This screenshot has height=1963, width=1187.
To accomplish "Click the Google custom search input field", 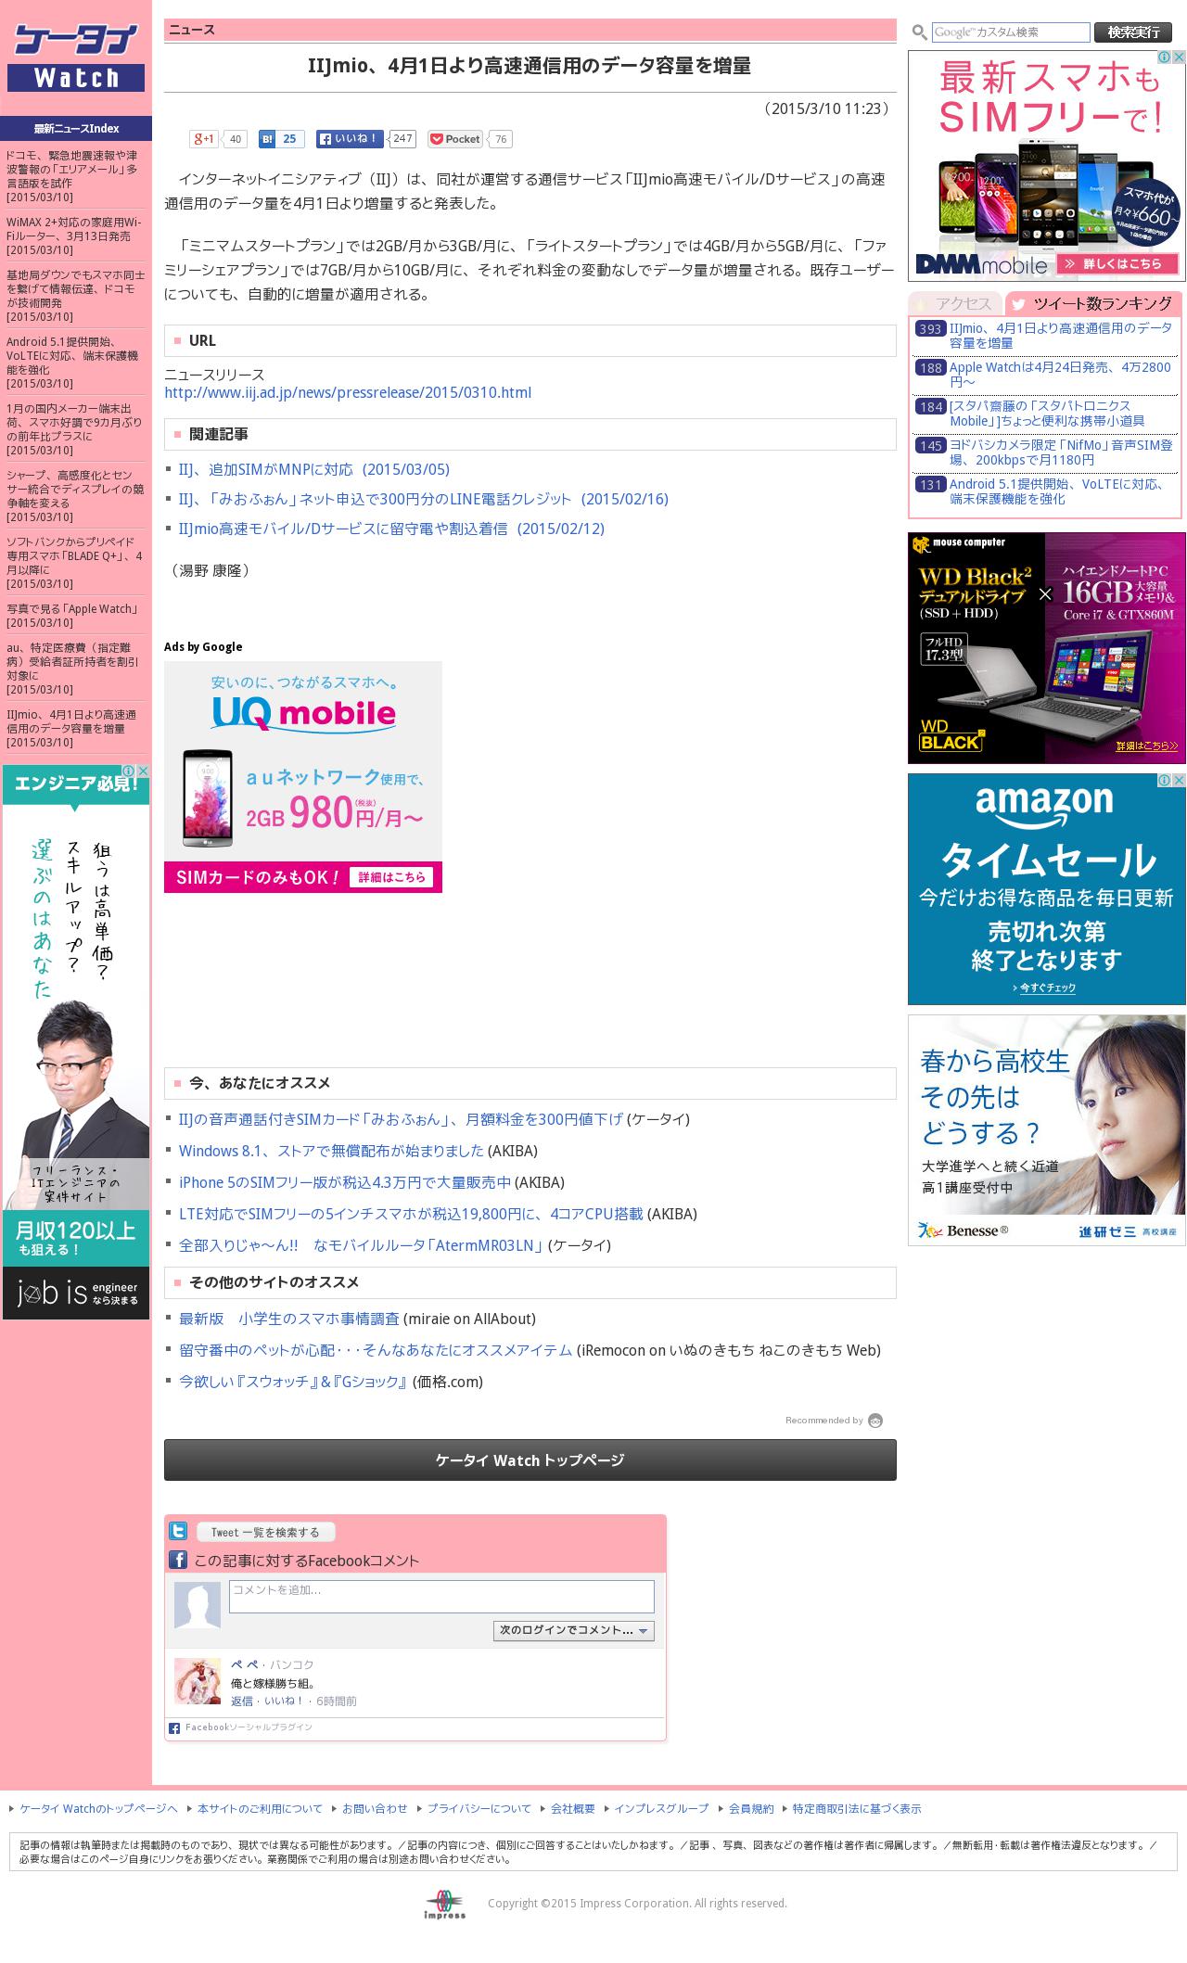I will coord(1011,32).
